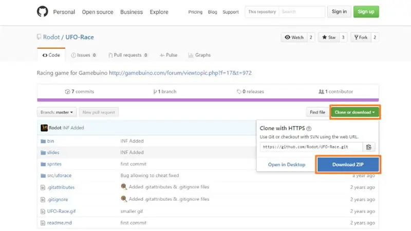Open the forks count 2
Viewport: 411px width, 231px height.
375,37
